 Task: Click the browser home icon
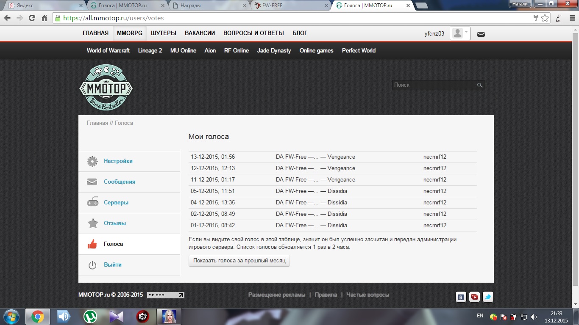point(44,18)
